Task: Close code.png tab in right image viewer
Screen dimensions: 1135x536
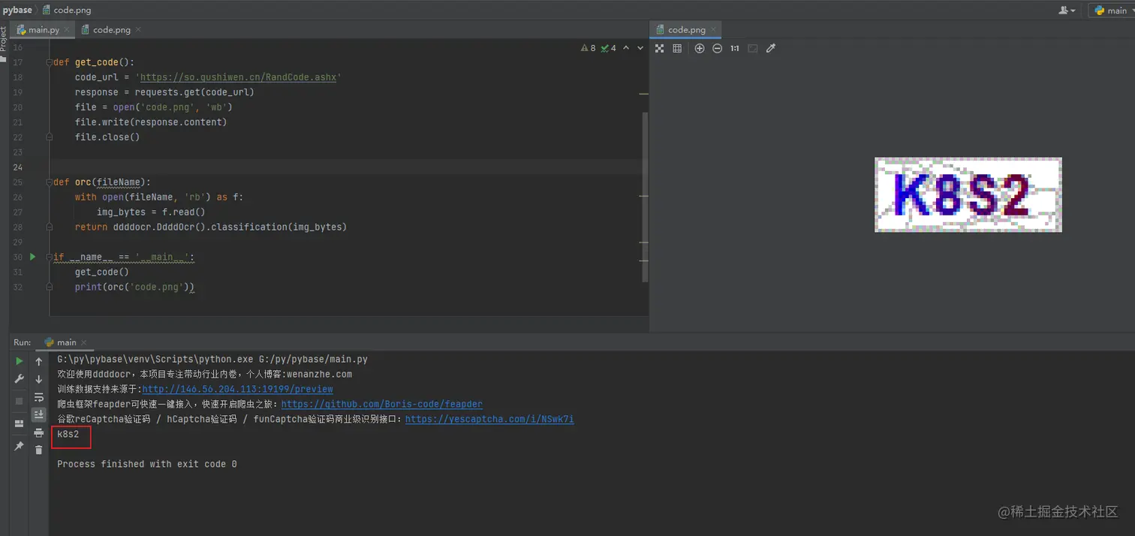Action: tap(713, 30)
